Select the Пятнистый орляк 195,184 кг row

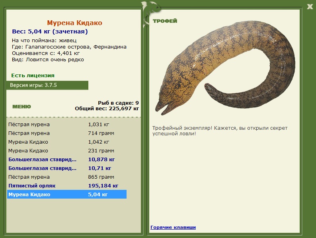(67, 186)
